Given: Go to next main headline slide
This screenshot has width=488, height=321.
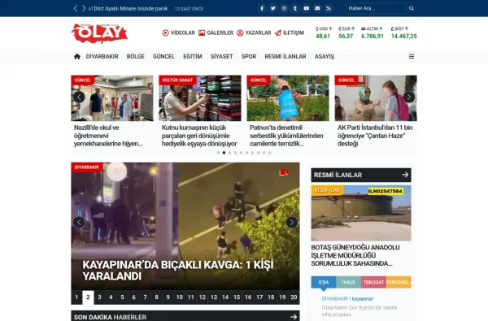Looking at the screenshot, I should [x=292, y=222].
